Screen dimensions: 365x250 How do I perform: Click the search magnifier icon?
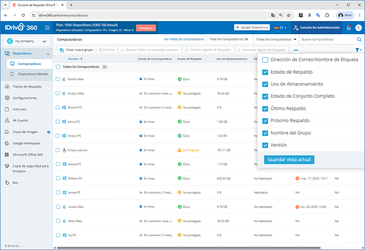tap(359, 40)
